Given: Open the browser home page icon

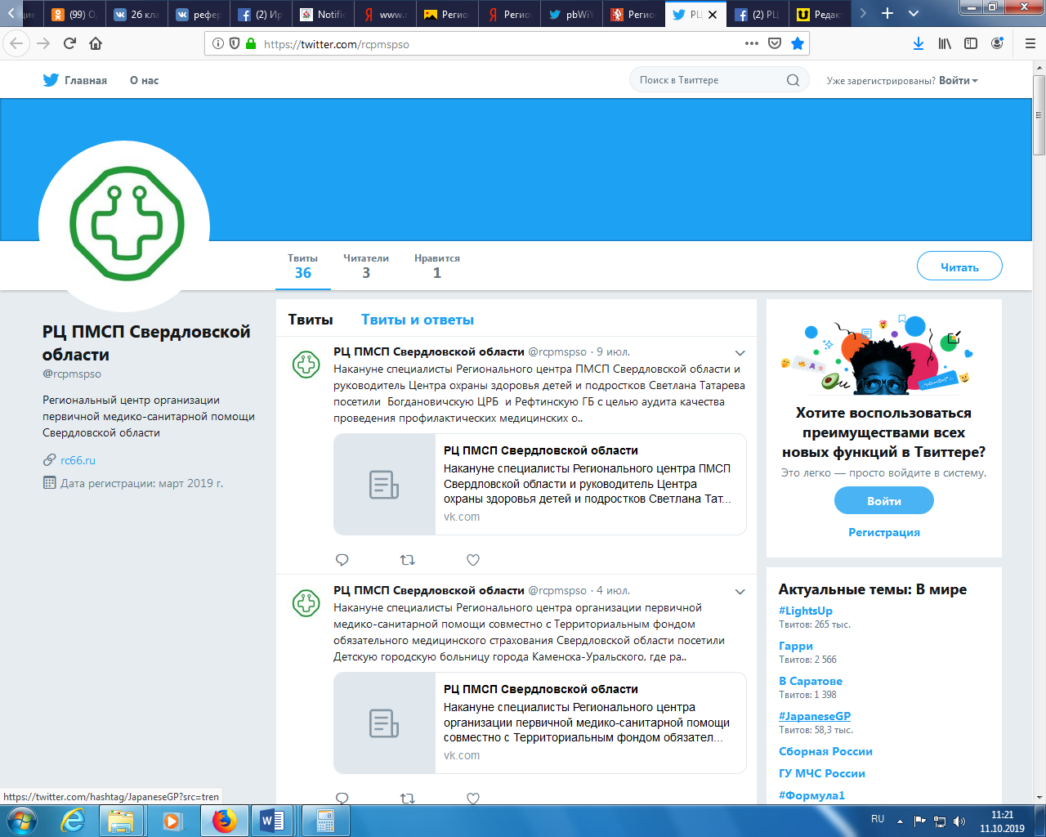Looking at the screenshot, I should click(x=96, y=43).
